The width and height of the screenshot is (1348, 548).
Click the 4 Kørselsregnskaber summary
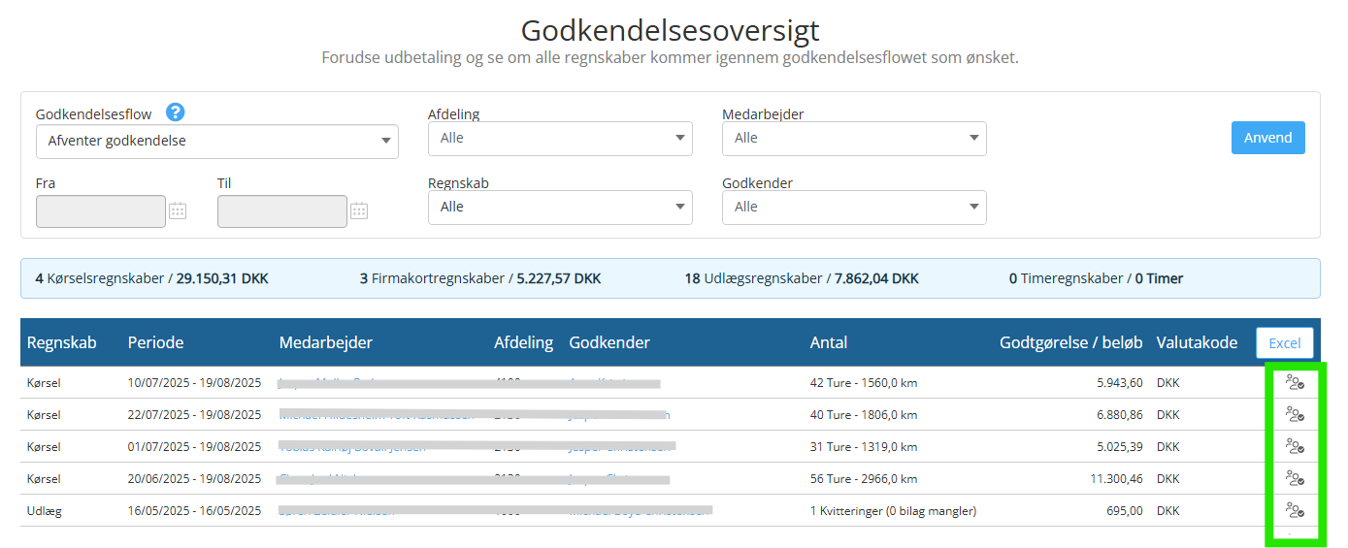click(152, 278)
